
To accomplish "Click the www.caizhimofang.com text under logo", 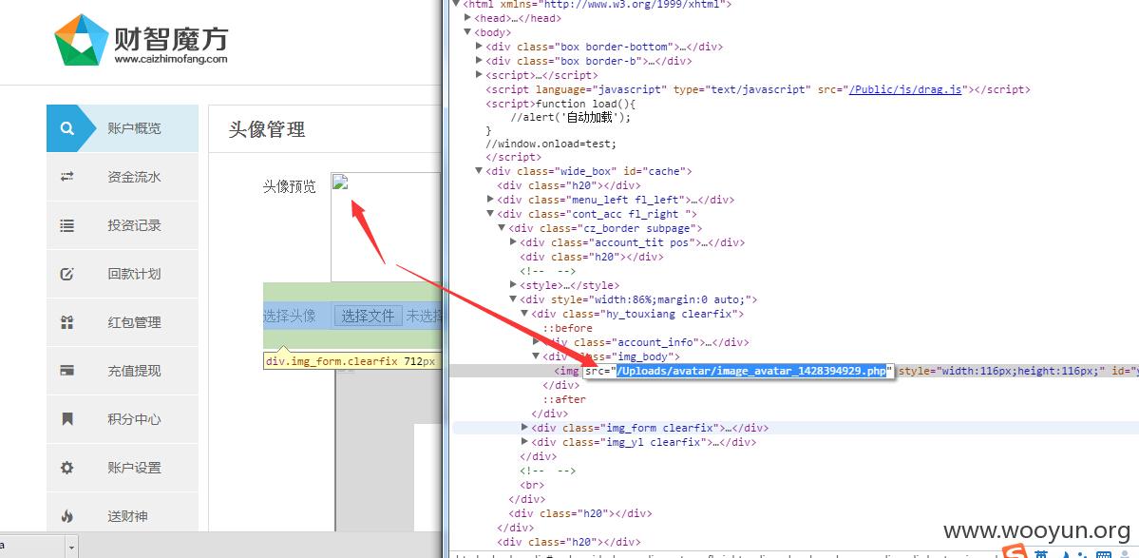I will pyautogui.click(x=171, y=60).
